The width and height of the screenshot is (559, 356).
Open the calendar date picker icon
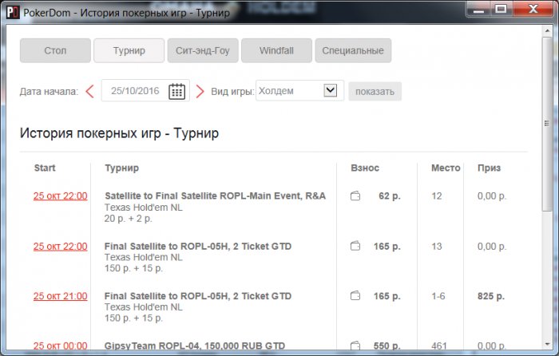[x=176, y=91]
